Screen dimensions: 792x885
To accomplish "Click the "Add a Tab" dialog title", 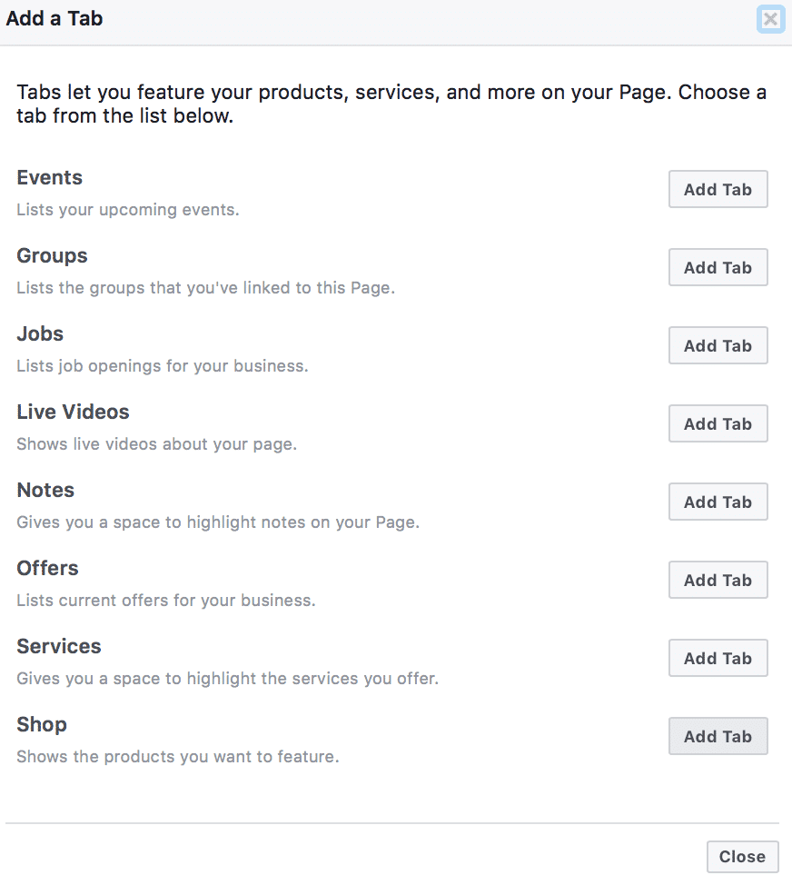I will pos(54,19).
